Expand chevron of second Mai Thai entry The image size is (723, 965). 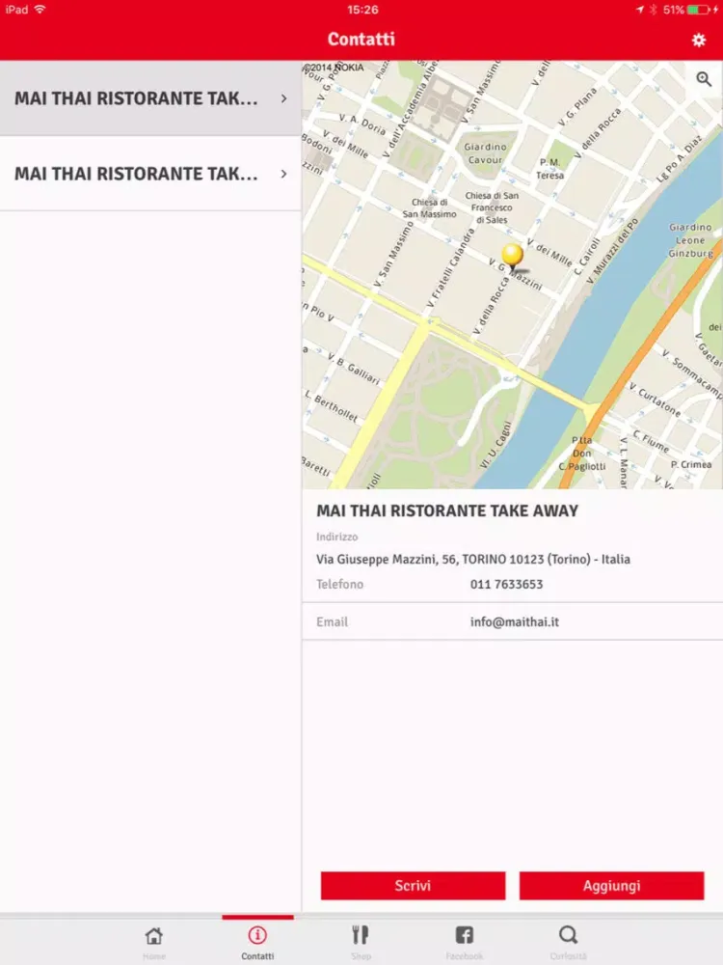283,174
